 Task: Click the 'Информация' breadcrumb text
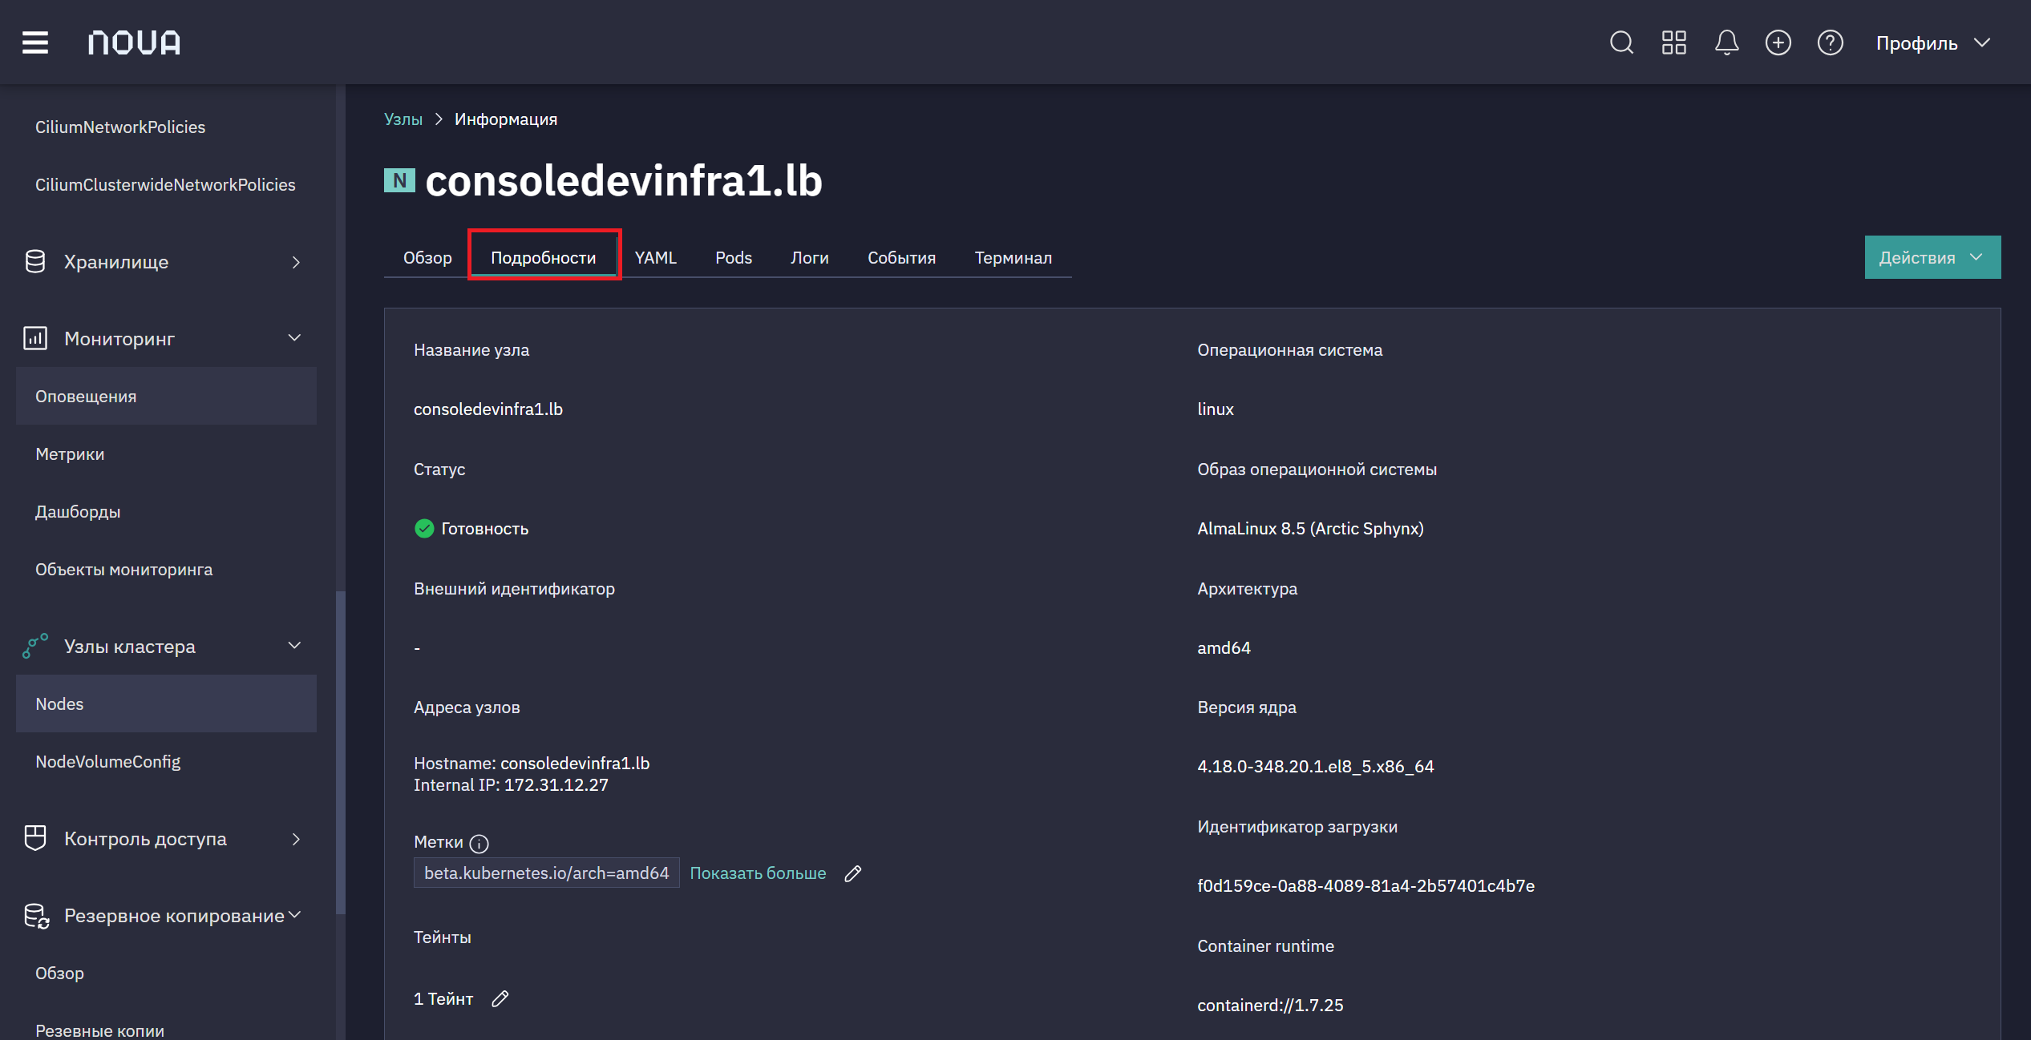[506, 119]
